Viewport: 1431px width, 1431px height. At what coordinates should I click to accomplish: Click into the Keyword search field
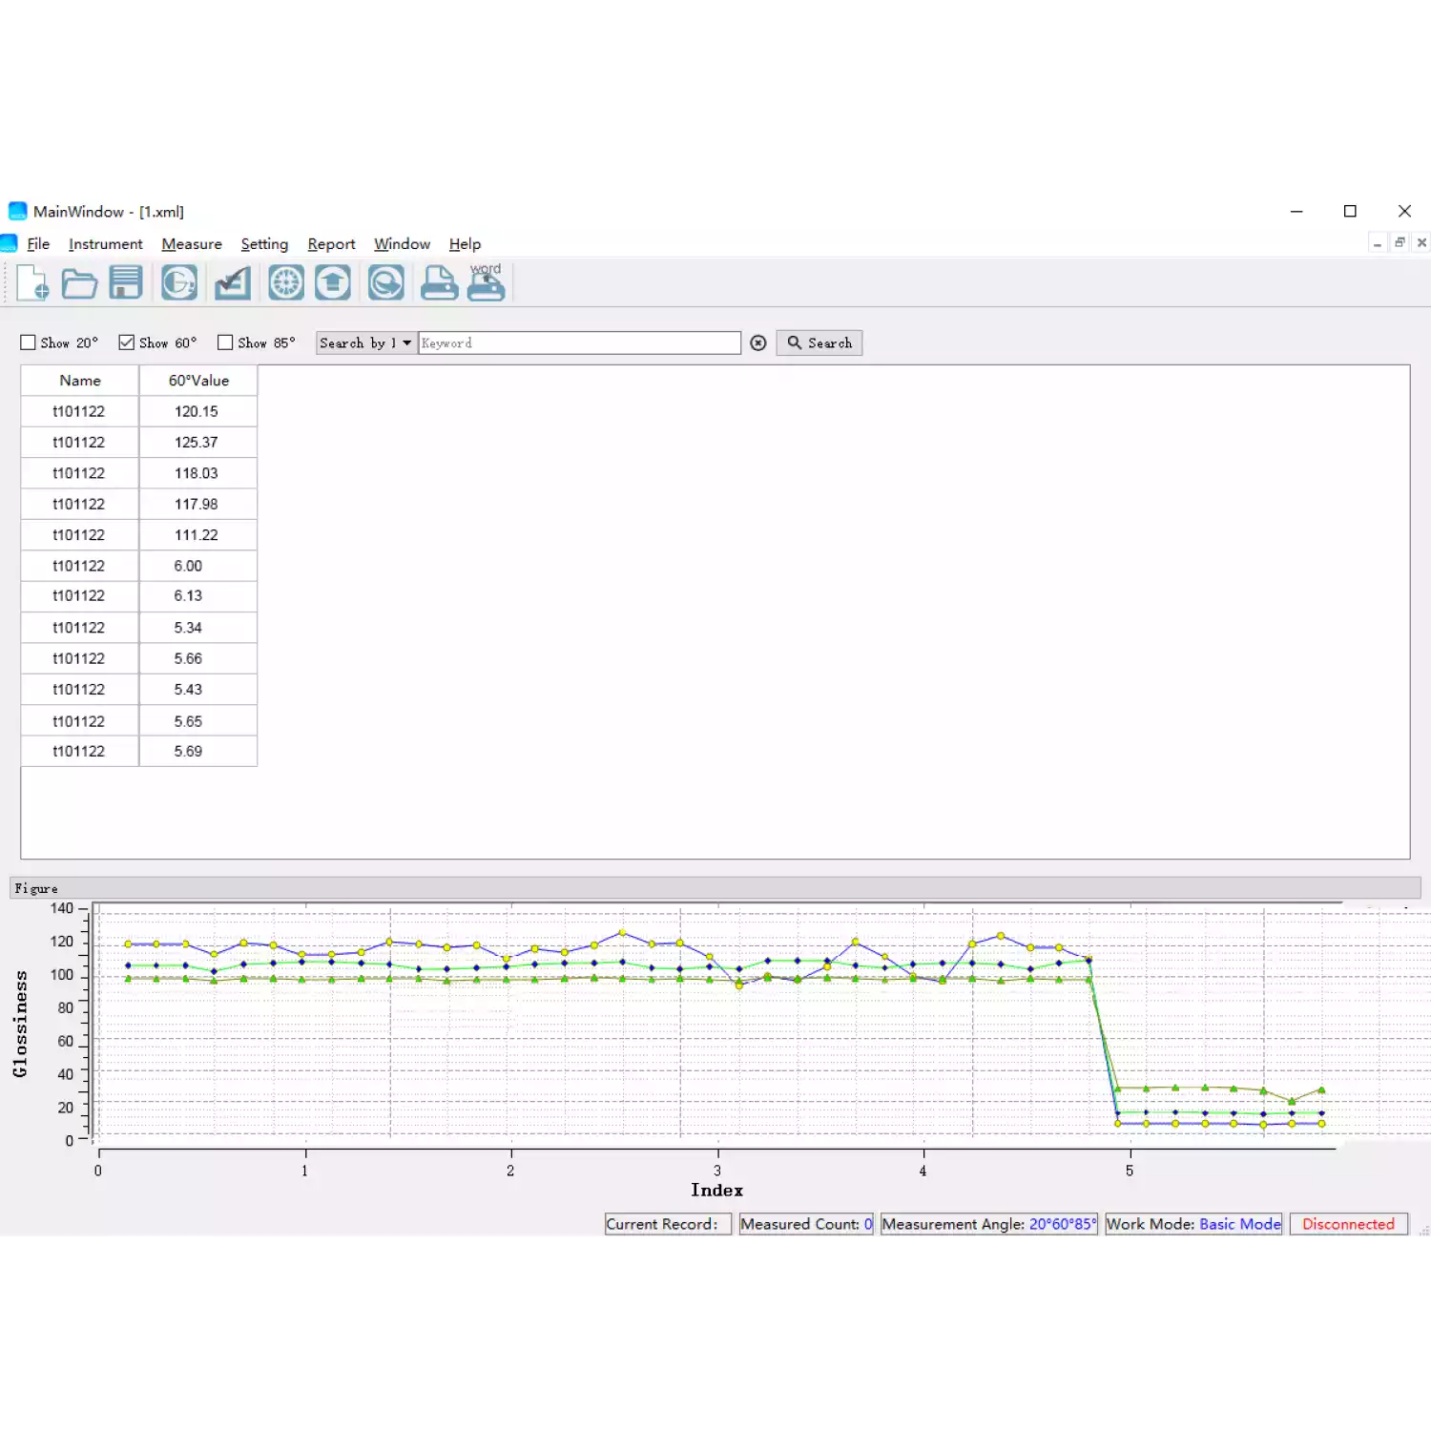(x=579, y=342)
